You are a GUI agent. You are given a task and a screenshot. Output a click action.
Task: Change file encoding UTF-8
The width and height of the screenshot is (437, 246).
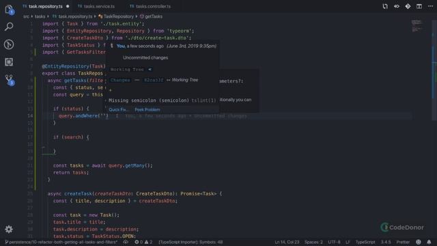tap(334, 242)
